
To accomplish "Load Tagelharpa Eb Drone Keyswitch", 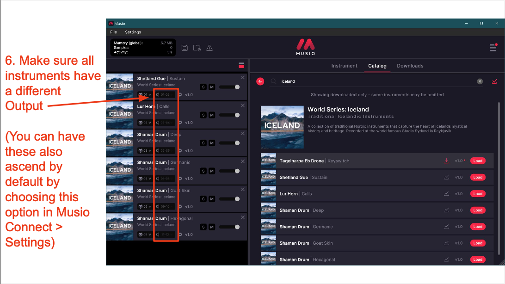I will 478,161.
